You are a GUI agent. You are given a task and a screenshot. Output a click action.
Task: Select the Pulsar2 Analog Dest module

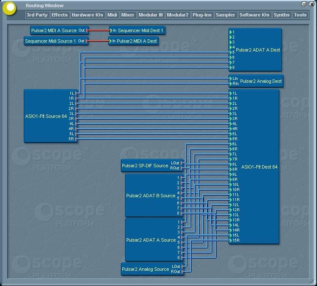pyautogui.click(x=256, y=81)
